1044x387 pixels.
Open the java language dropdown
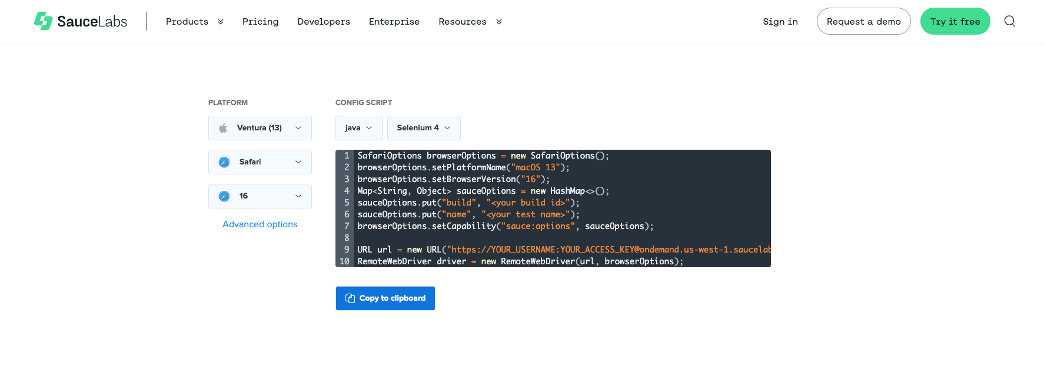click(x=358, y=128)
